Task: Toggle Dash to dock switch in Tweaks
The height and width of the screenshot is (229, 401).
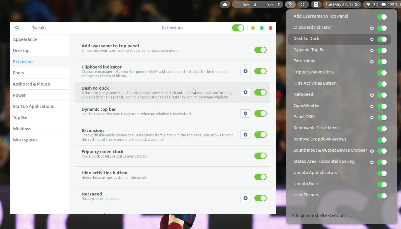Action: tap(261, 92)
